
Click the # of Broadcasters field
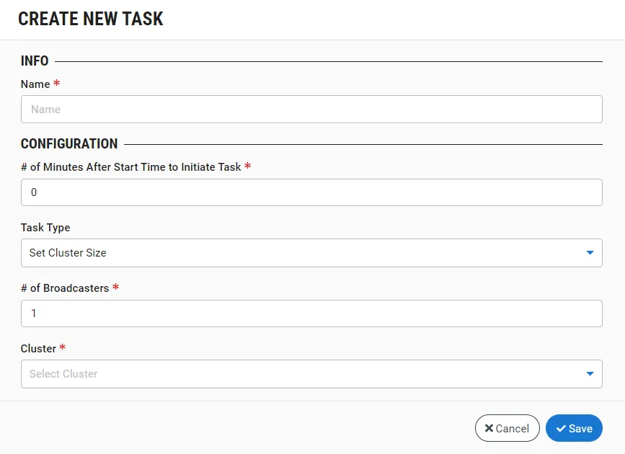pos(311,313)
